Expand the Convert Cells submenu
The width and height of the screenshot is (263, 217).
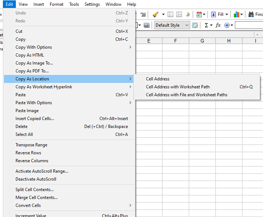click(x=69, y=205)
